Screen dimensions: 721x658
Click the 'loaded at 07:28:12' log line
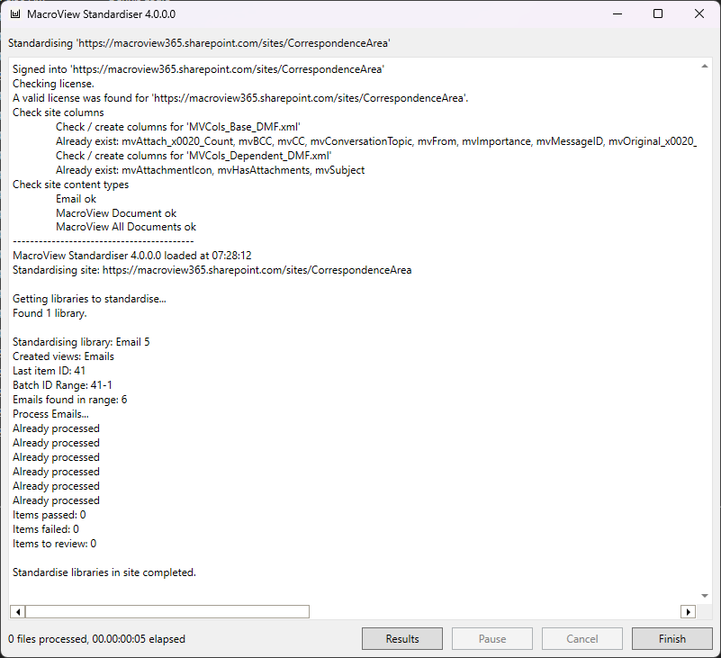pyautogui.click(x=132, y=256)
